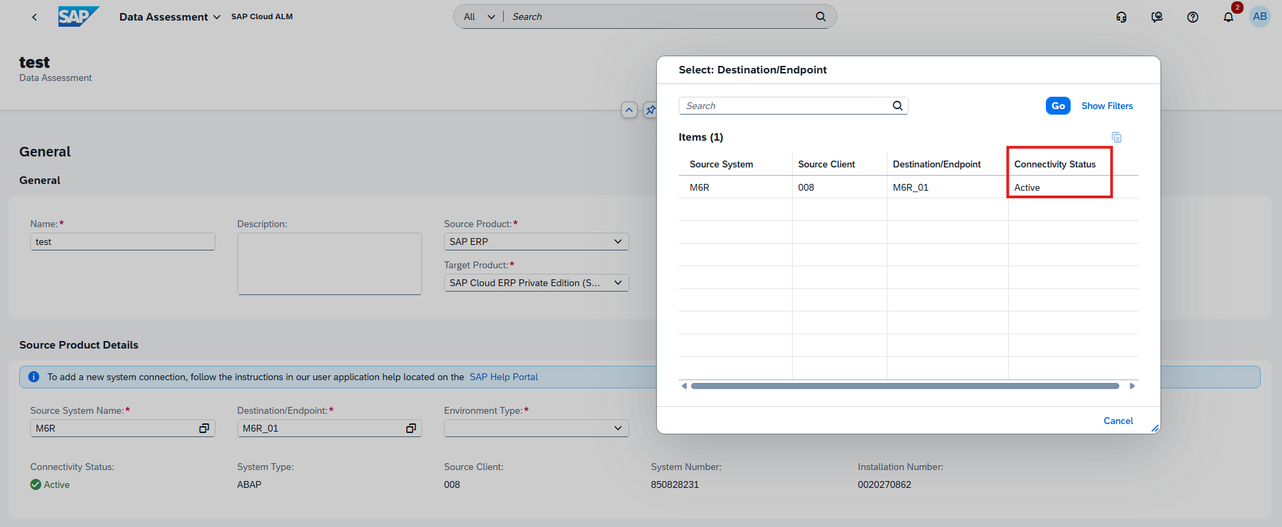Click the dialog horizontal scrollbar thumb
Screen dimensions: 1282x527
(x=905, y=386)
